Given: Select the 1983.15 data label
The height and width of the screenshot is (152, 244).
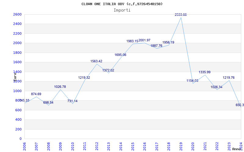Looking at the screenshot, I should [132, 41].
